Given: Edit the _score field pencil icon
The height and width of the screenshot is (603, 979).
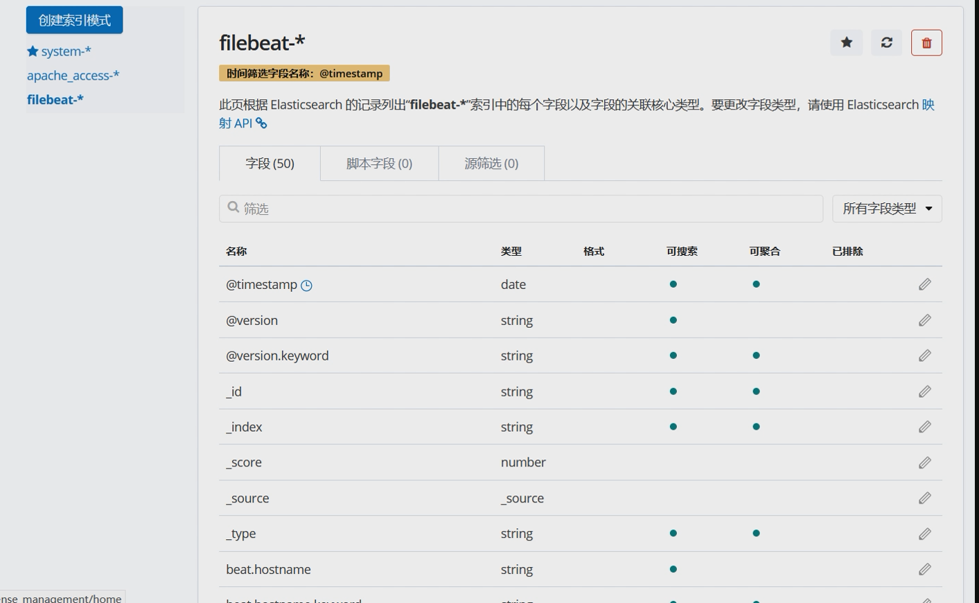Looking at the screenshot, I should pos(925,462).
